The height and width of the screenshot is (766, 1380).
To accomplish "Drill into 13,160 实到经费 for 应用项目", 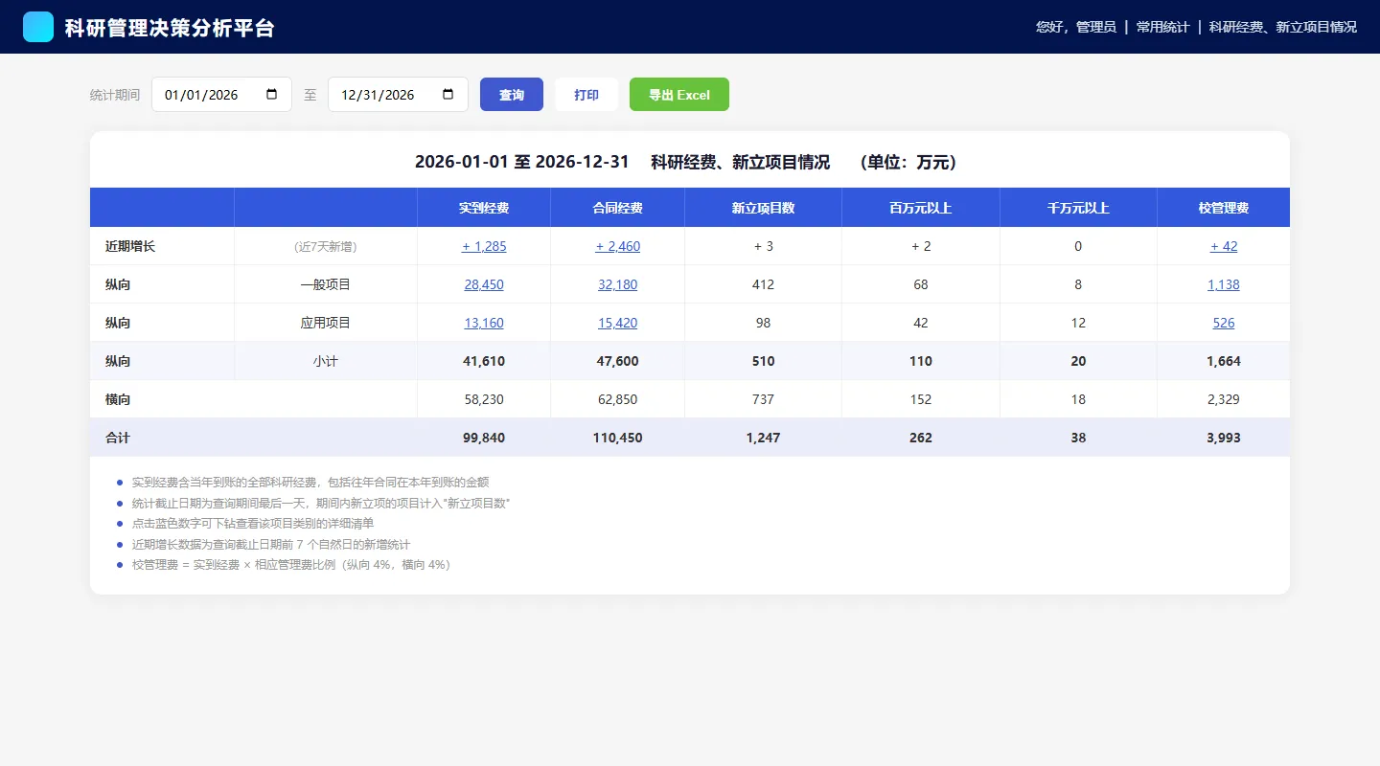I will click(x=484, y=323).
